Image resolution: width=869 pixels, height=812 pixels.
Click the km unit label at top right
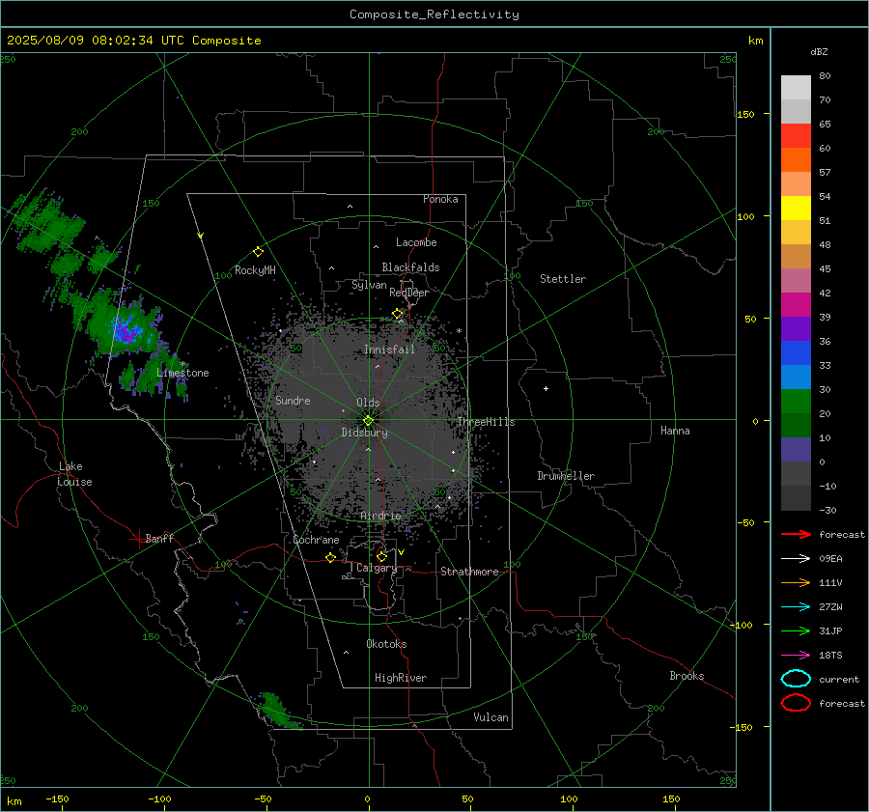(755, 41)
